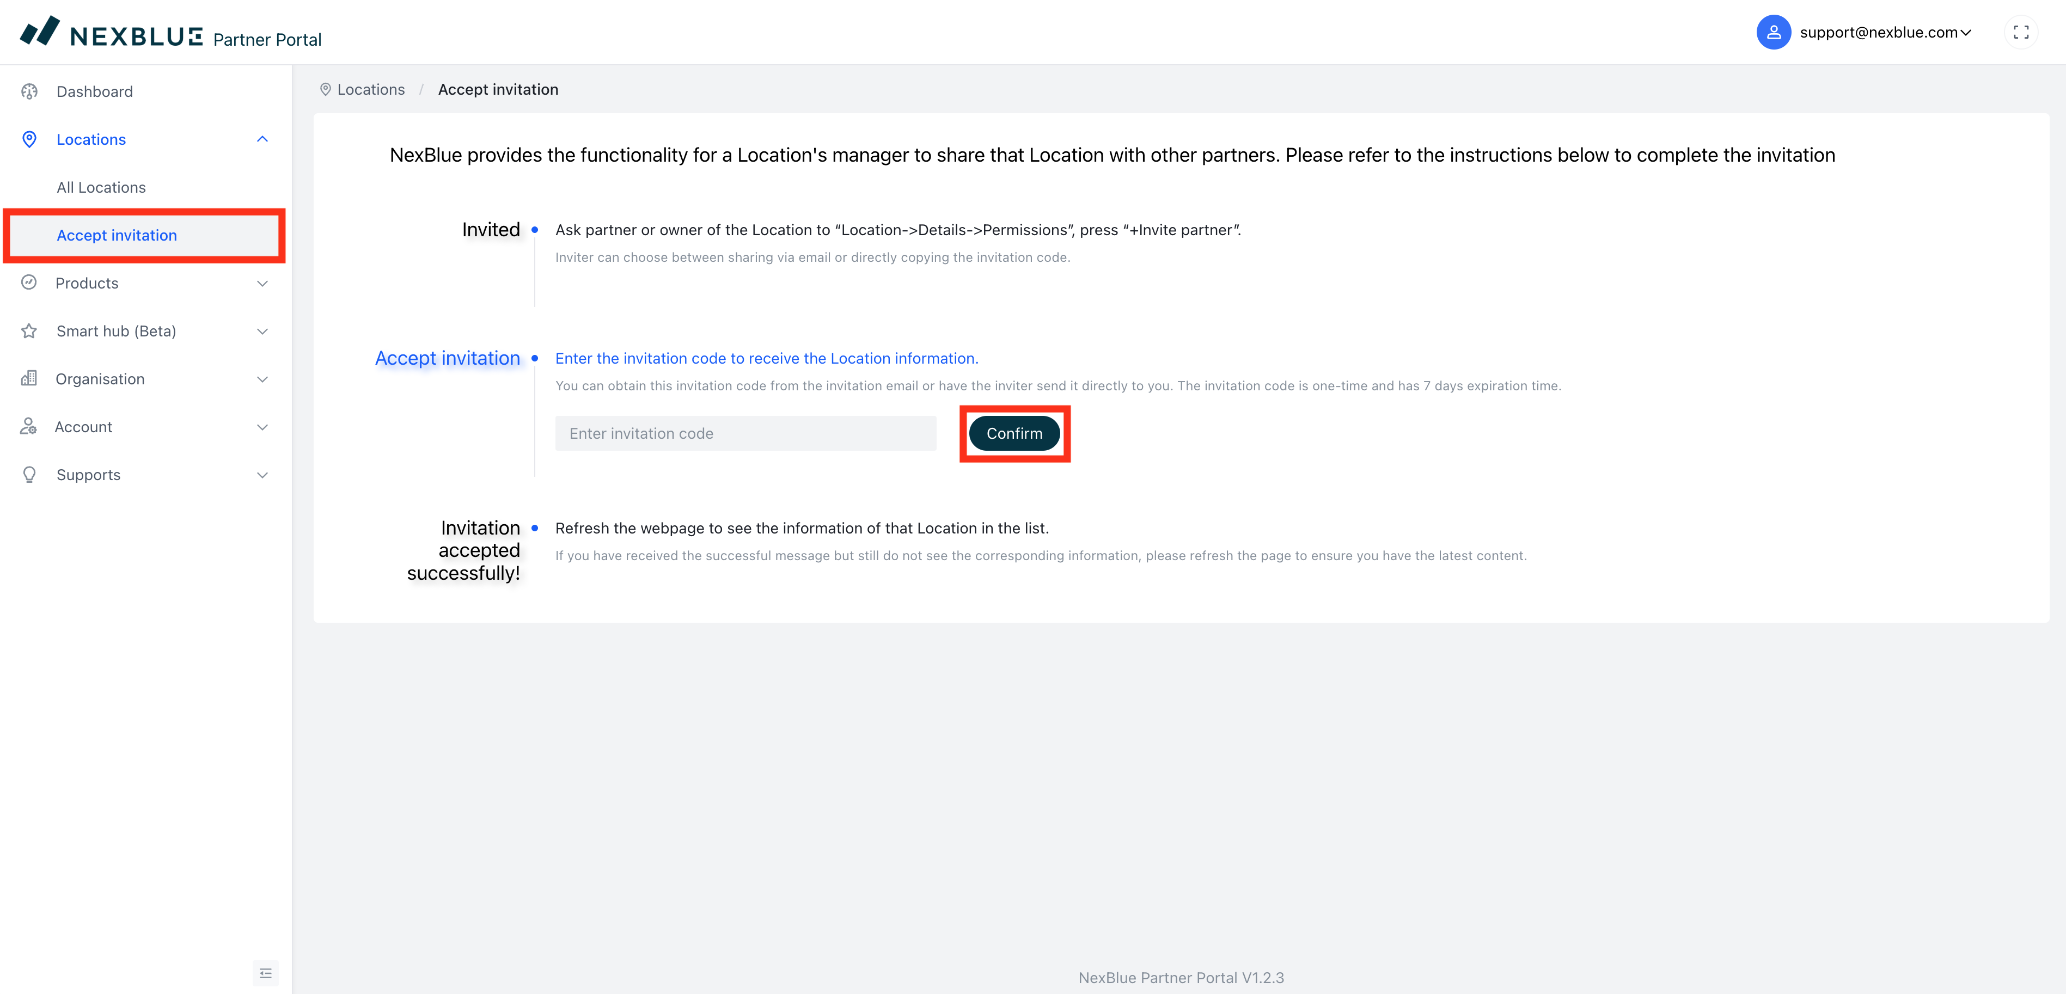Toggle fullscreen mode icon

pos(2020,33)
